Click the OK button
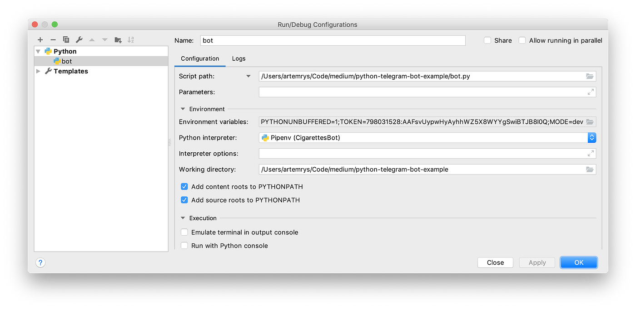Screen dimensions: 636x310 coord(579,262)
